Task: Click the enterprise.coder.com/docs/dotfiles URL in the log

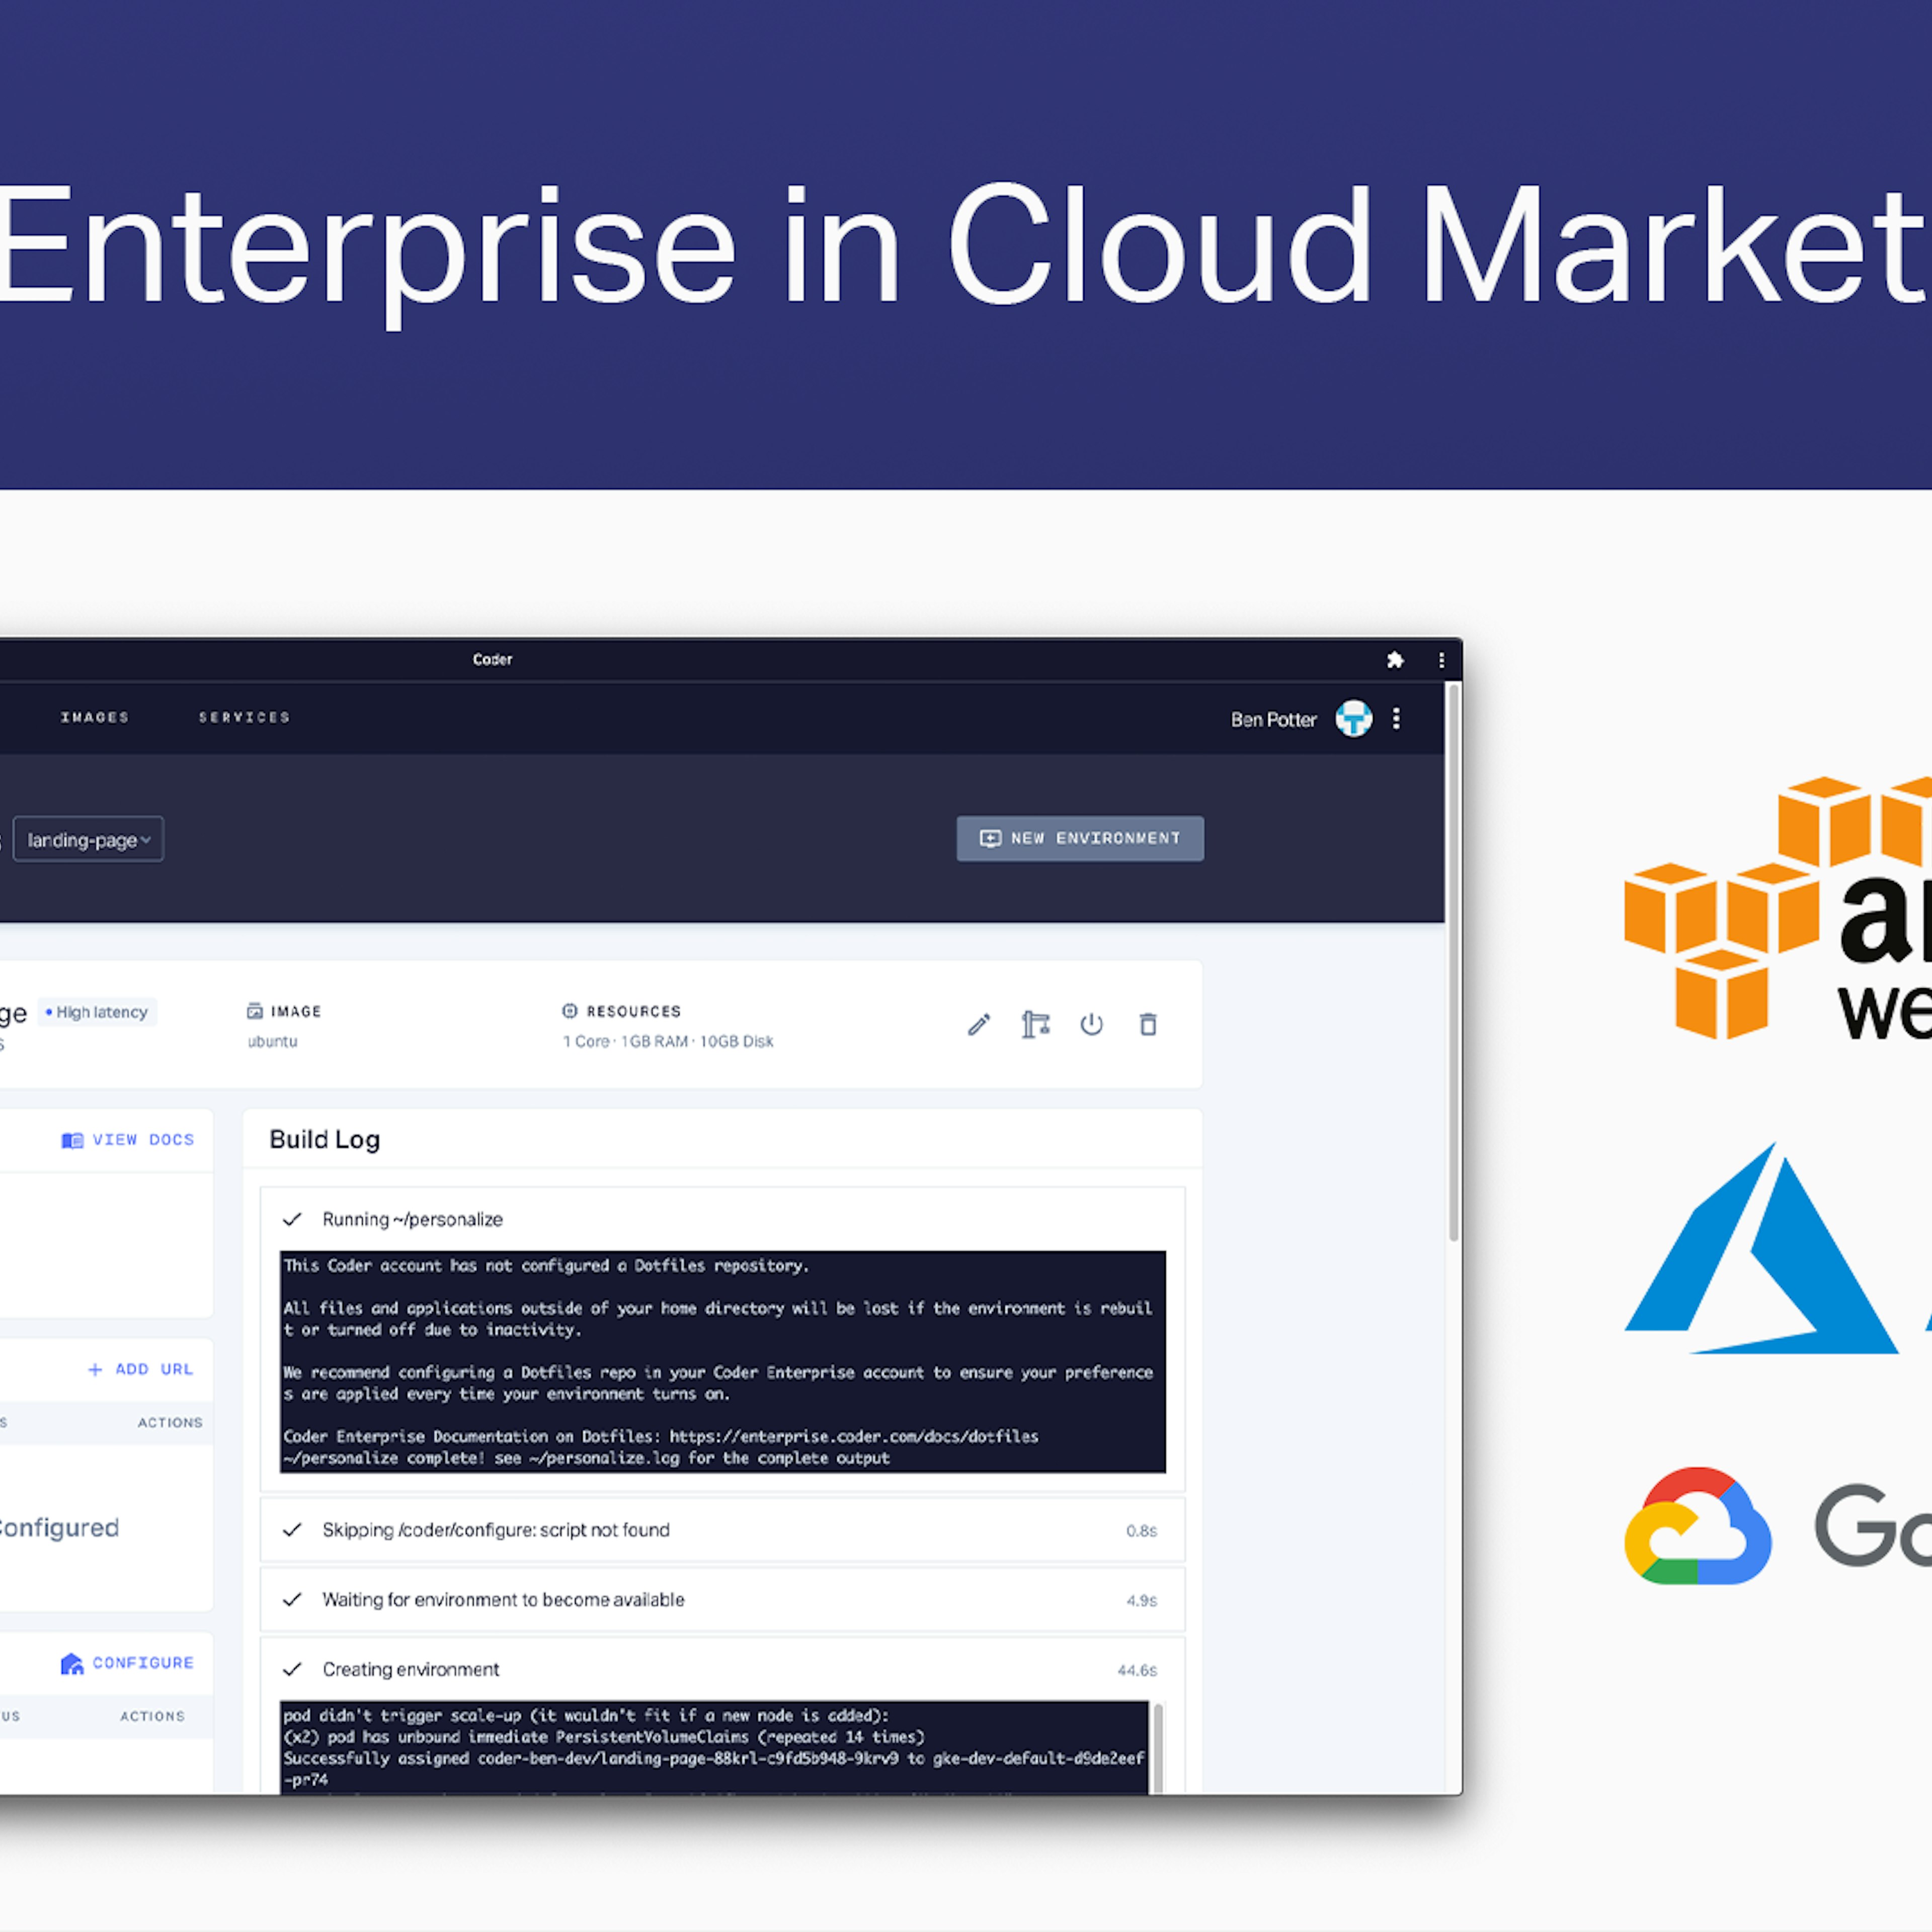Action: point(854,1437)
